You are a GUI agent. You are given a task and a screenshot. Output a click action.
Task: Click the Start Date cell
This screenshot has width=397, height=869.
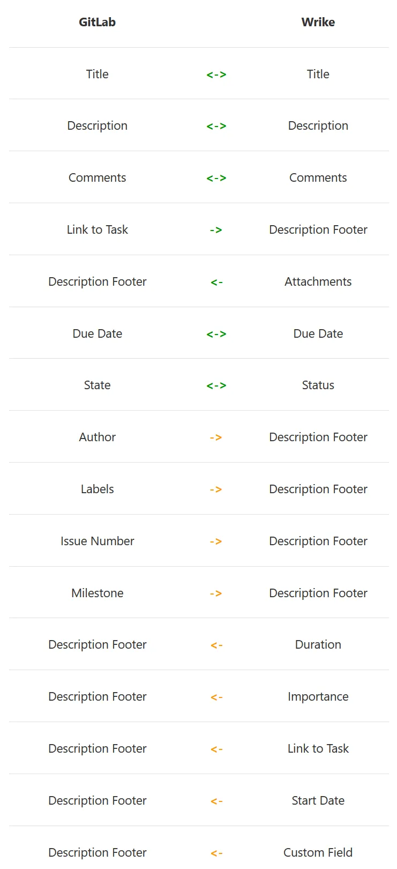(x=318, y=800)
